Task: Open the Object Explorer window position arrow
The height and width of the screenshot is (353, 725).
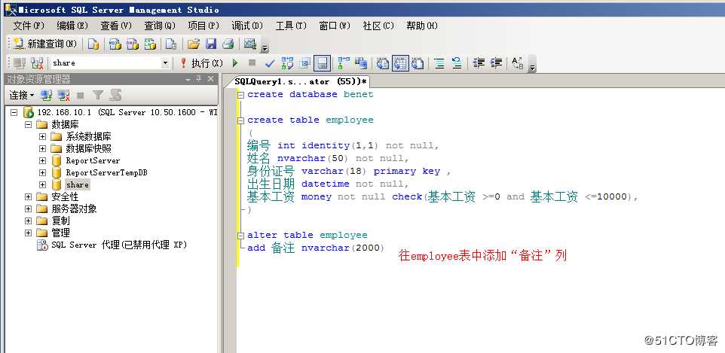Action: point(188,80)
